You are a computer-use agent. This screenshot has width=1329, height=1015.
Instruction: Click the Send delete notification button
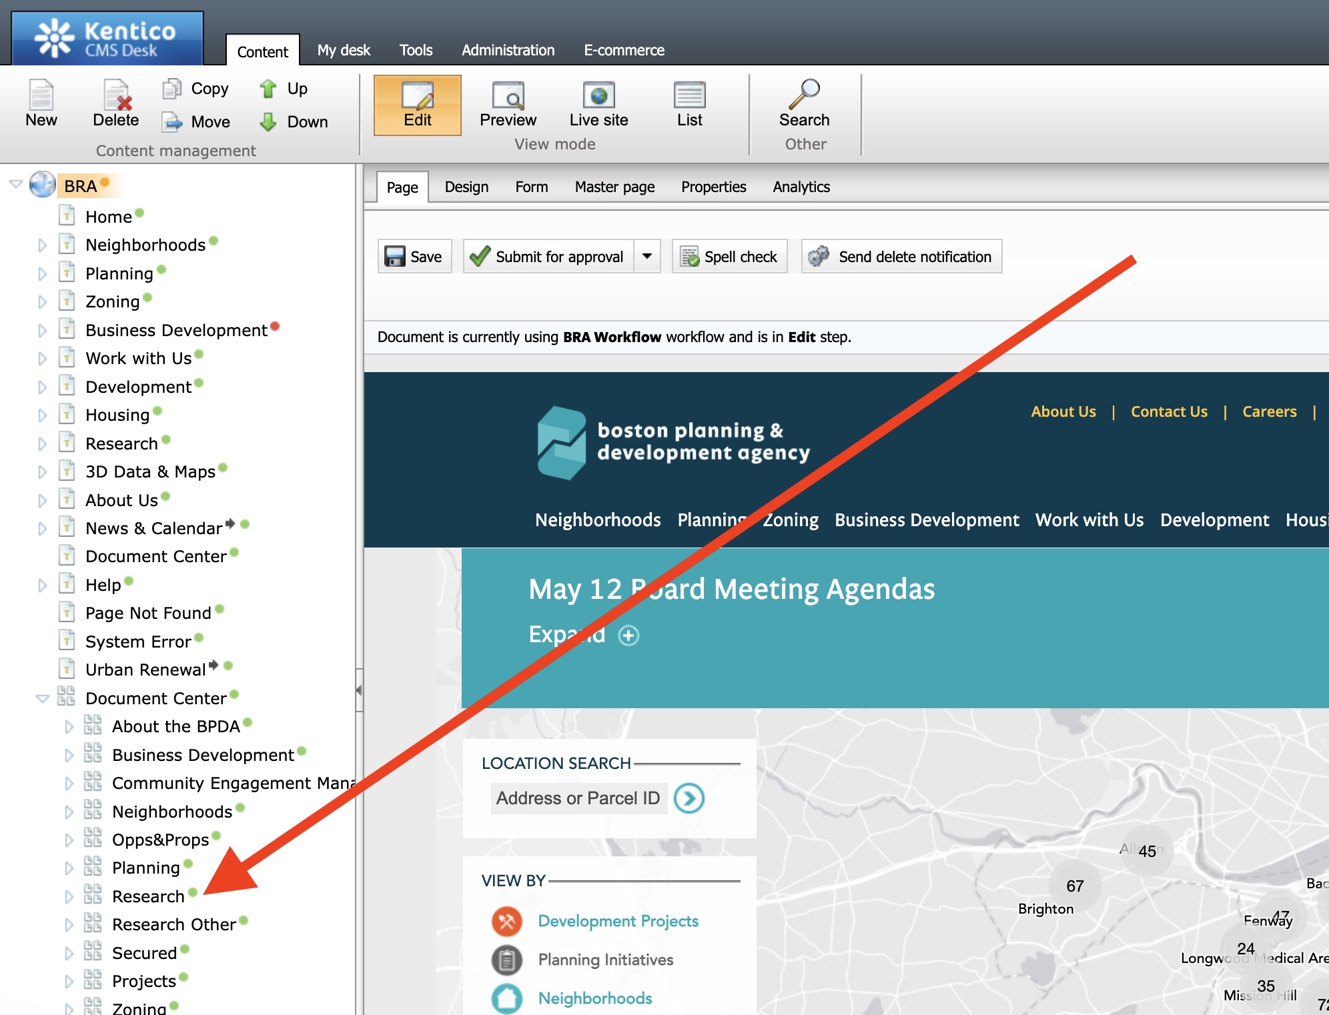[x=901, y=257]
